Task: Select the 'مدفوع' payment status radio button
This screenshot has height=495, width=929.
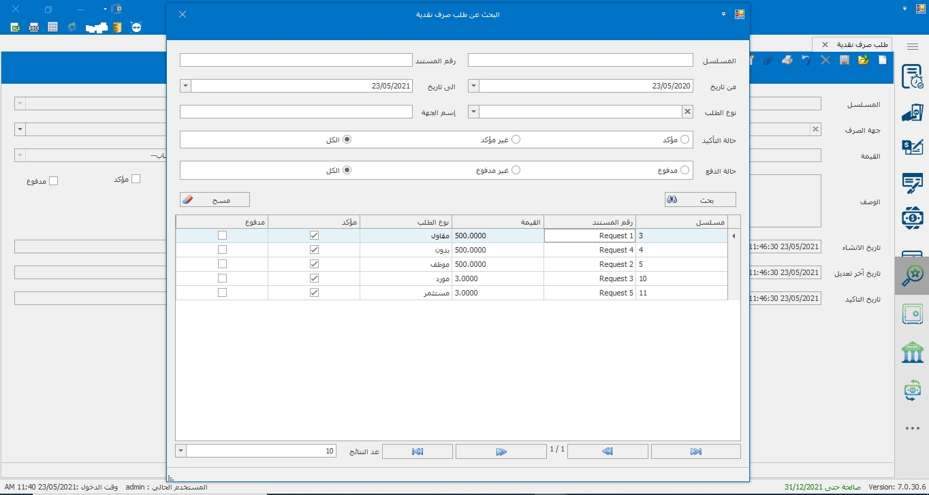Action: (685, 170)
